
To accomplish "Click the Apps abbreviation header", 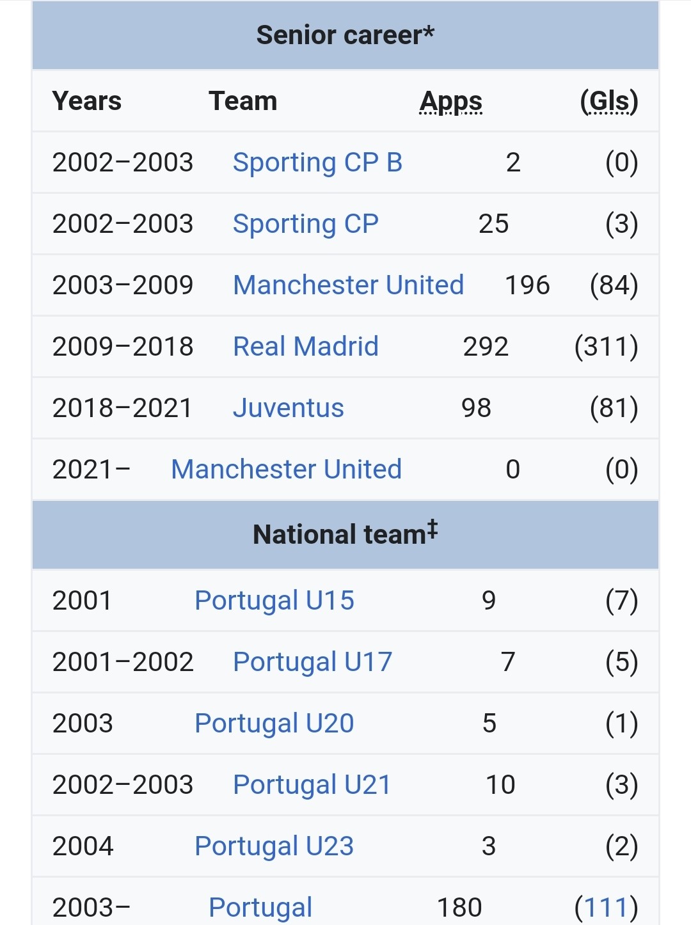I will (451, 101).
